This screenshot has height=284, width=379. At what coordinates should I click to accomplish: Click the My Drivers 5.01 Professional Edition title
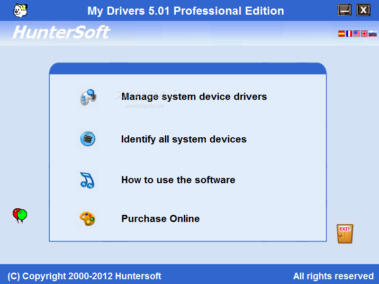(186, 11)
